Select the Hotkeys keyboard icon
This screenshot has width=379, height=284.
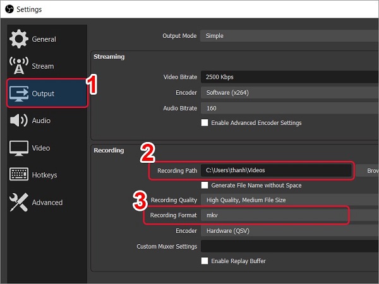20,175
